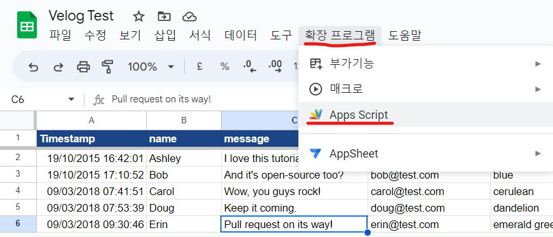553x237 pixels.
Task: Select cell 19/10/2015 16:42:01
Action: (x=91, y=158)
